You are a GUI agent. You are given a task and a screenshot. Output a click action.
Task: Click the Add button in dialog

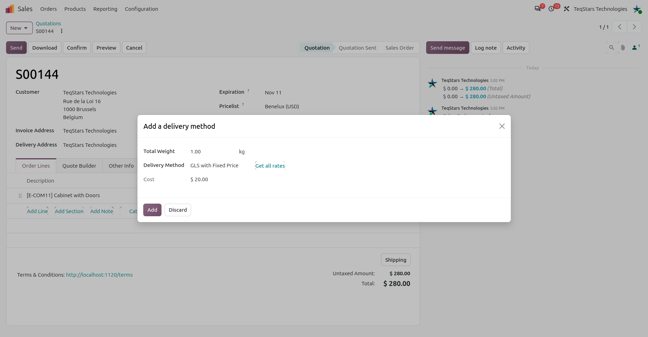pyautogui.click(x=152, y=210)
